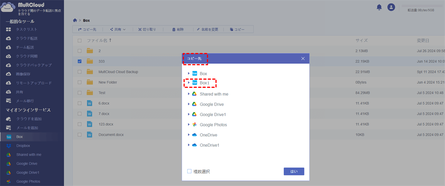Check the box for folder 2
445x186 pixels.
tap(79, 51)
